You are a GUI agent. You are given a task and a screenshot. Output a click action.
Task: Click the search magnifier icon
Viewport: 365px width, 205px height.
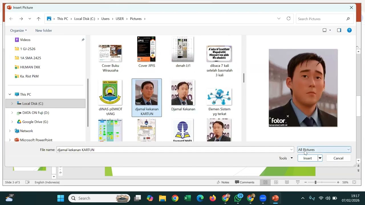(x=348, y=19)
